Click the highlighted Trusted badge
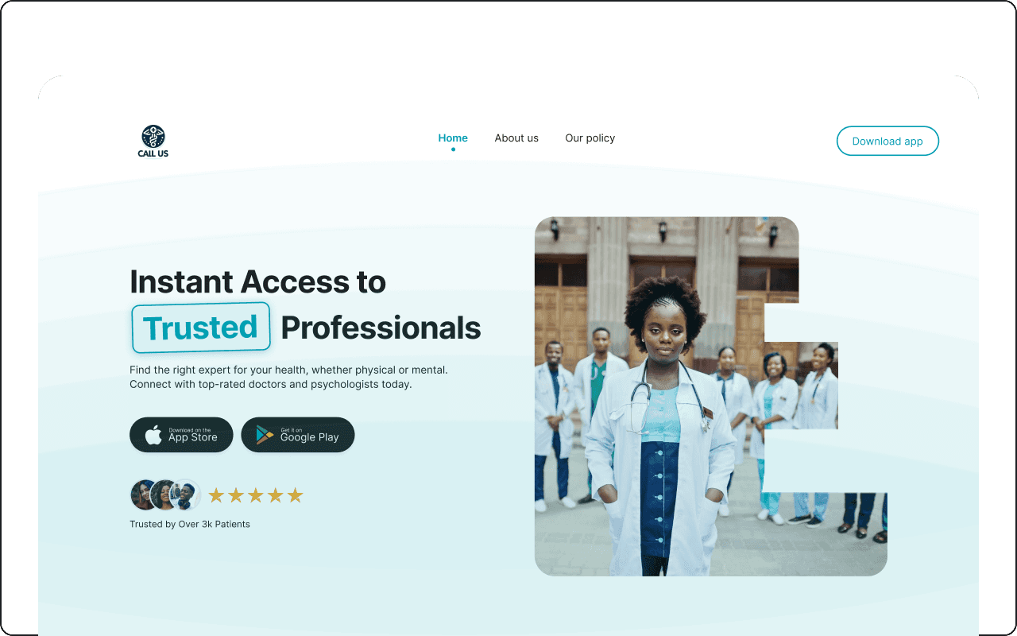 coord(201,328)
